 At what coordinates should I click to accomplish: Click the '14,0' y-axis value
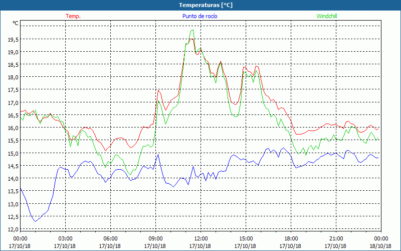[13, 179]
